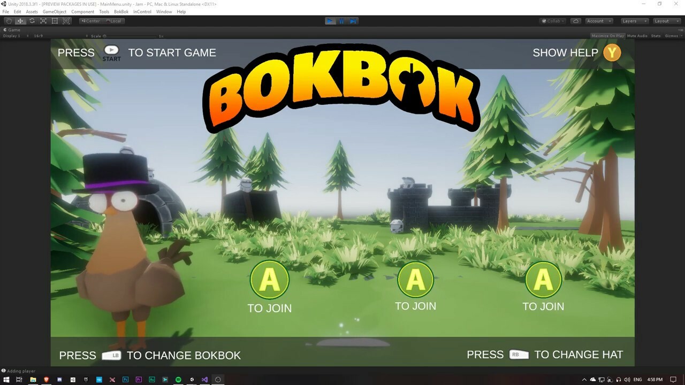
Task: Open the BokBok menu
Action: [x=121, y=11]
